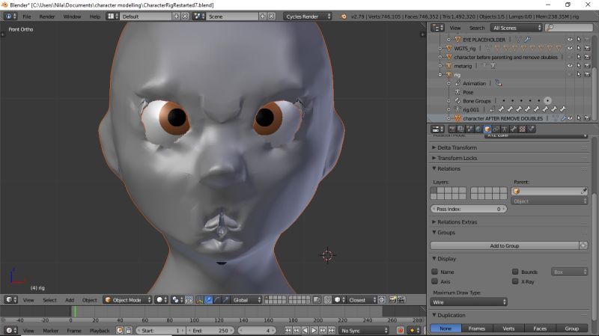Toggle visibility eye for WGTS_rig
599x336 pixels.
[570, 48]
